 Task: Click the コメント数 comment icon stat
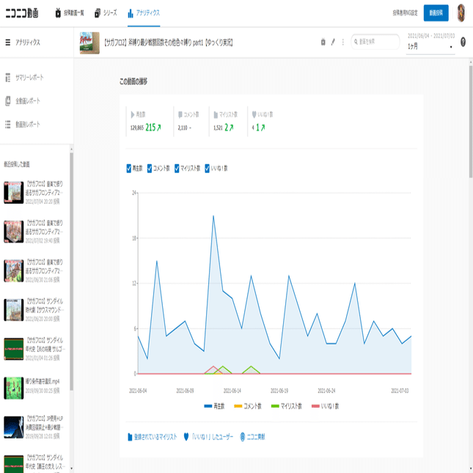click(180, 114)
